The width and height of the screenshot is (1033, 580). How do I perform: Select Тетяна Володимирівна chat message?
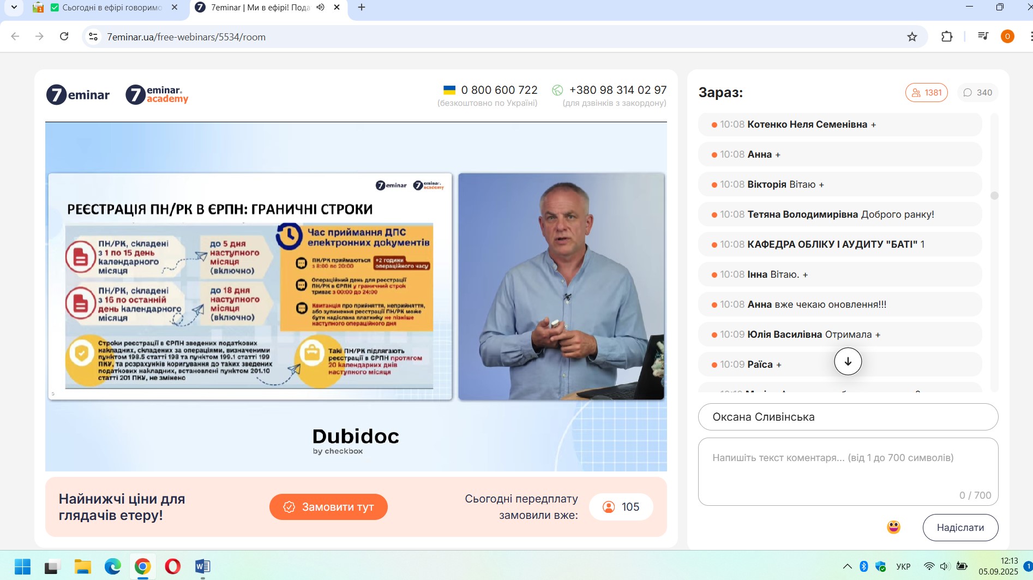840,214
